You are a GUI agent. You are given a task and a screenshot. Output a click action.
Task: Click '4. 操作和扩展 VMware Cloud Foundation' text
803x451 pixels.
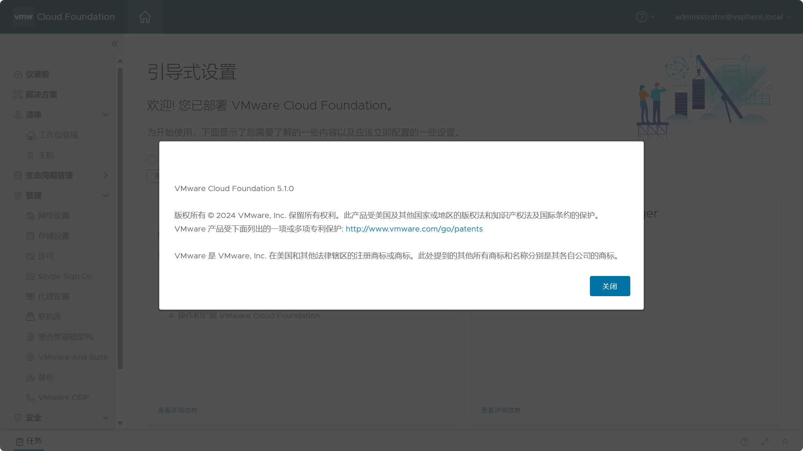pyautogui.click(x=244, y=316)
